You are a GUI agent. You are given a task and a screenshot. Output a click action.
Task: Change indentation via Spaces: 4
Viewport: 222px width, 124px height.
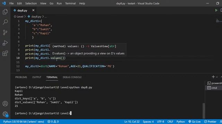148,122
